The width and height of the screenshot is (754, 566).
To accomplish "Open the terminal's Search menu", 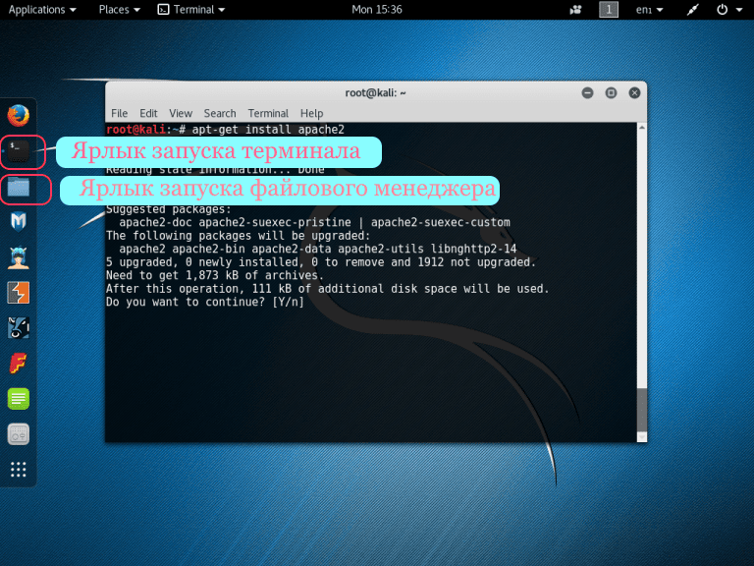I will (x=220, y=113).
